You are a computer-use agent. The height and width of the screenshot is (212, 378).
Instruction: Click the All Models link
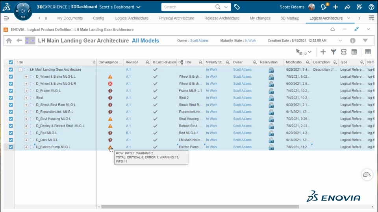(145, 40)
